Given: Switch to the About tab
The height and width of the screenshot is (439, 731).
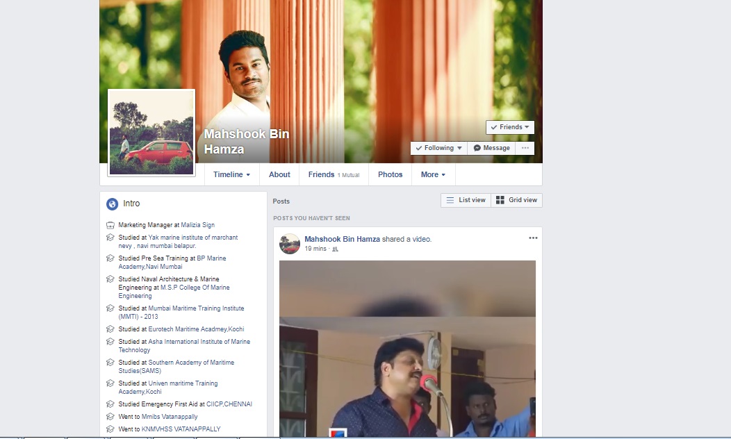Looking at the screenshot, I should click(x=279, y=174).
